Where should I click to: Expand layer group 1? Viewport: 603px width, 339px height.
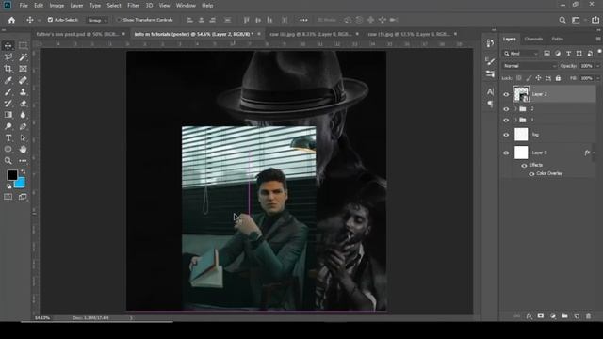pos(515,121)
